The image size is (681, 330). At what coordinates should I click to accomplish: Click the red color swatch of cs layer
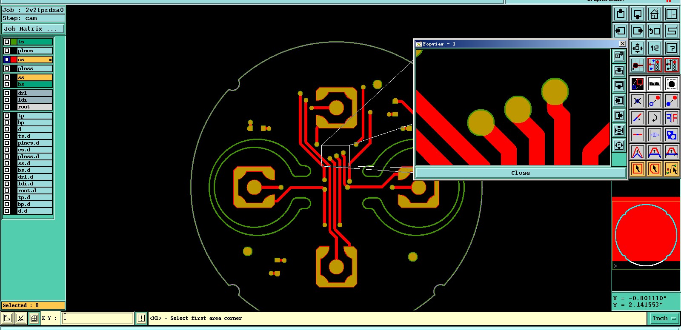click(x=14, y=60)
